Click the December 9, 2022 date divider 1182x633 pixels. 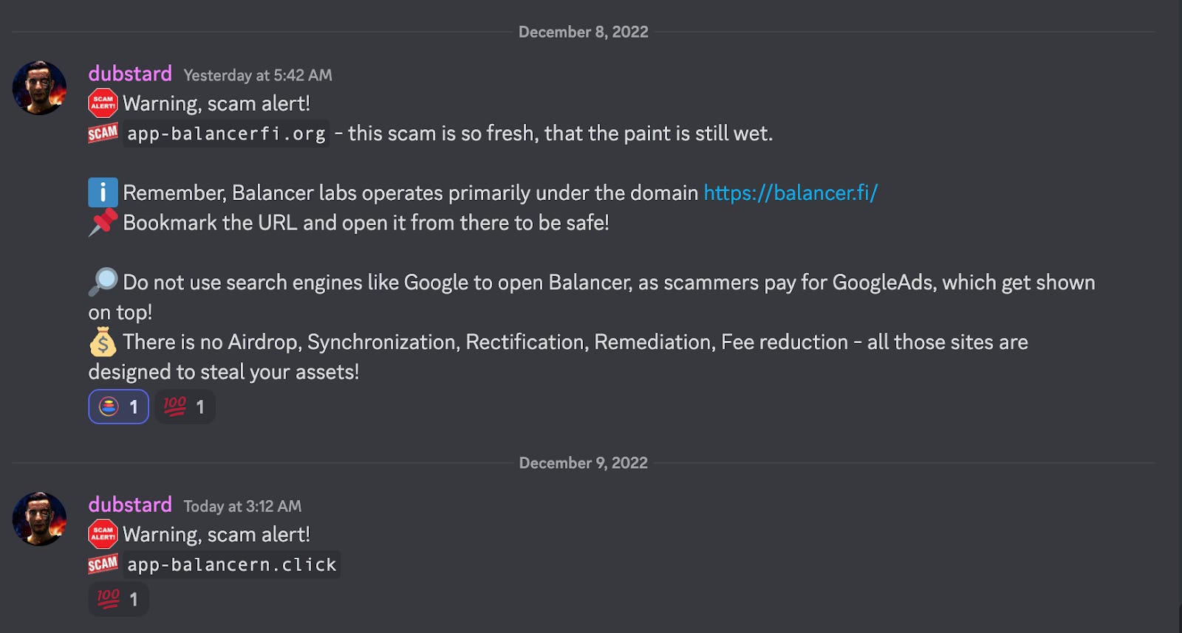[582, 463]
